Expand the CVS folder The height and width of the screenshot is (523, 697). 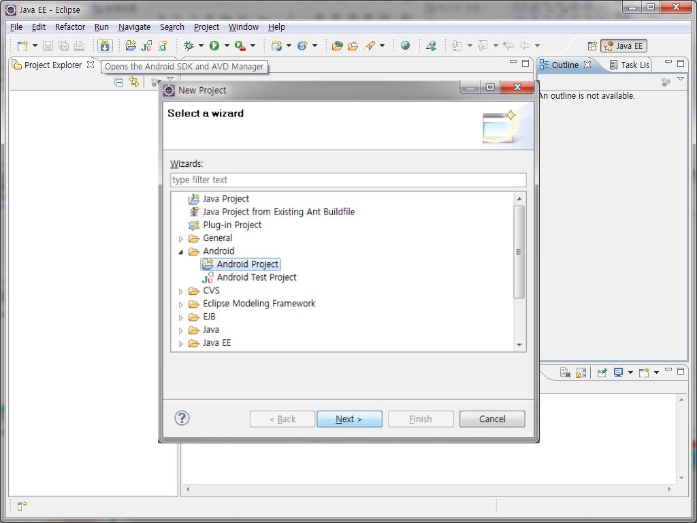[x=181, y=291]
